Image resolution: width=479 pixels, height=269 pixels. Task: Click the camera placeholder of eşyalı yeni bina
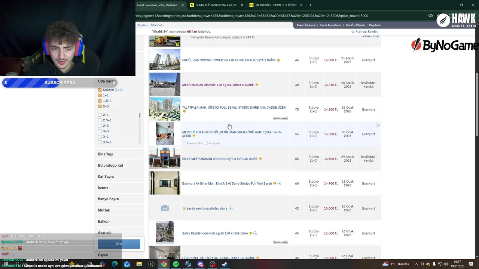click(x=165, y=208)
